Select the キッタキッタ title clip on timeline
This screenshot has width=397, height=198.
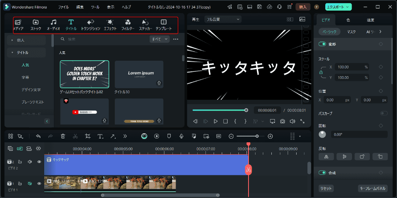(x=146, y=165)
